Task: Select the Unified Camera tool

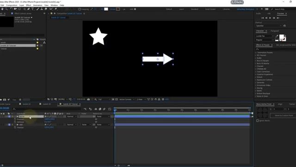Action: tap(15, 9)
